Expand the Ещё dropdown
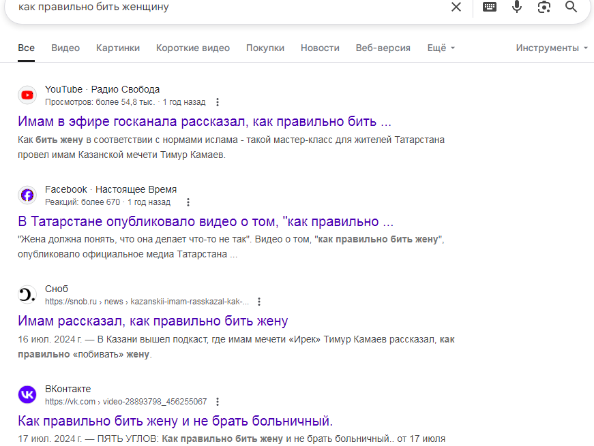The image size is (594, 446). tap(441, 48)
